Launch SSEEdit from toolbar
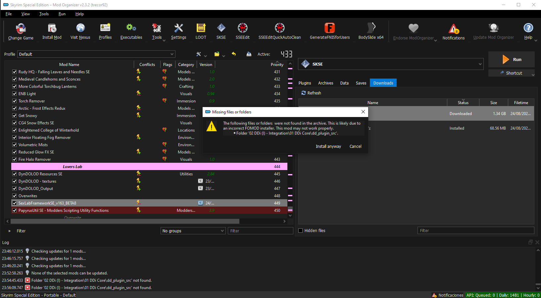This screenshot has height=298, width=541. (243, 31)
